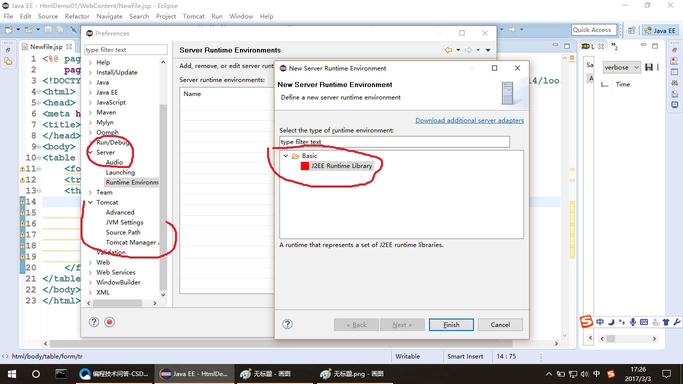
Task: Collapse the Basic runtime category
Action: [286, 156]
